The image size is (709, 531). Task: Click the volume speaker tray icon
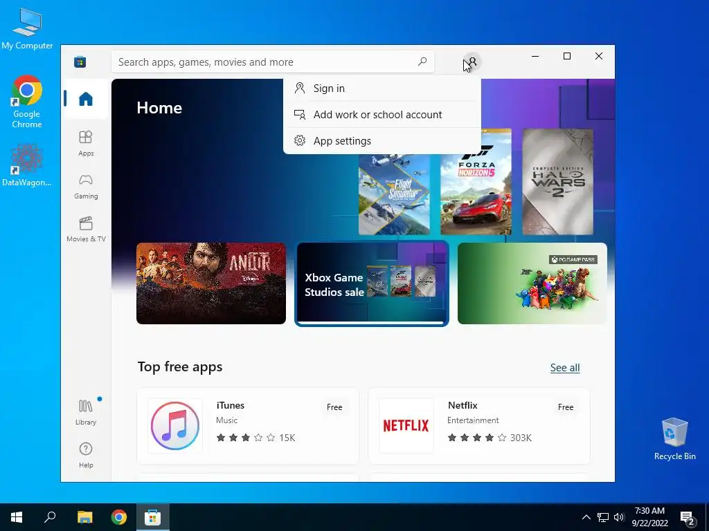coord(619,517)
